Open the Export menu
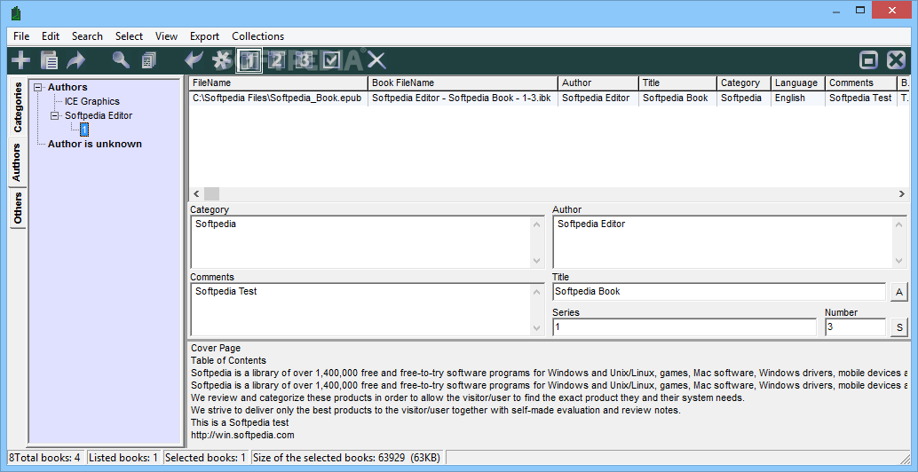 (x=204, y=36)
